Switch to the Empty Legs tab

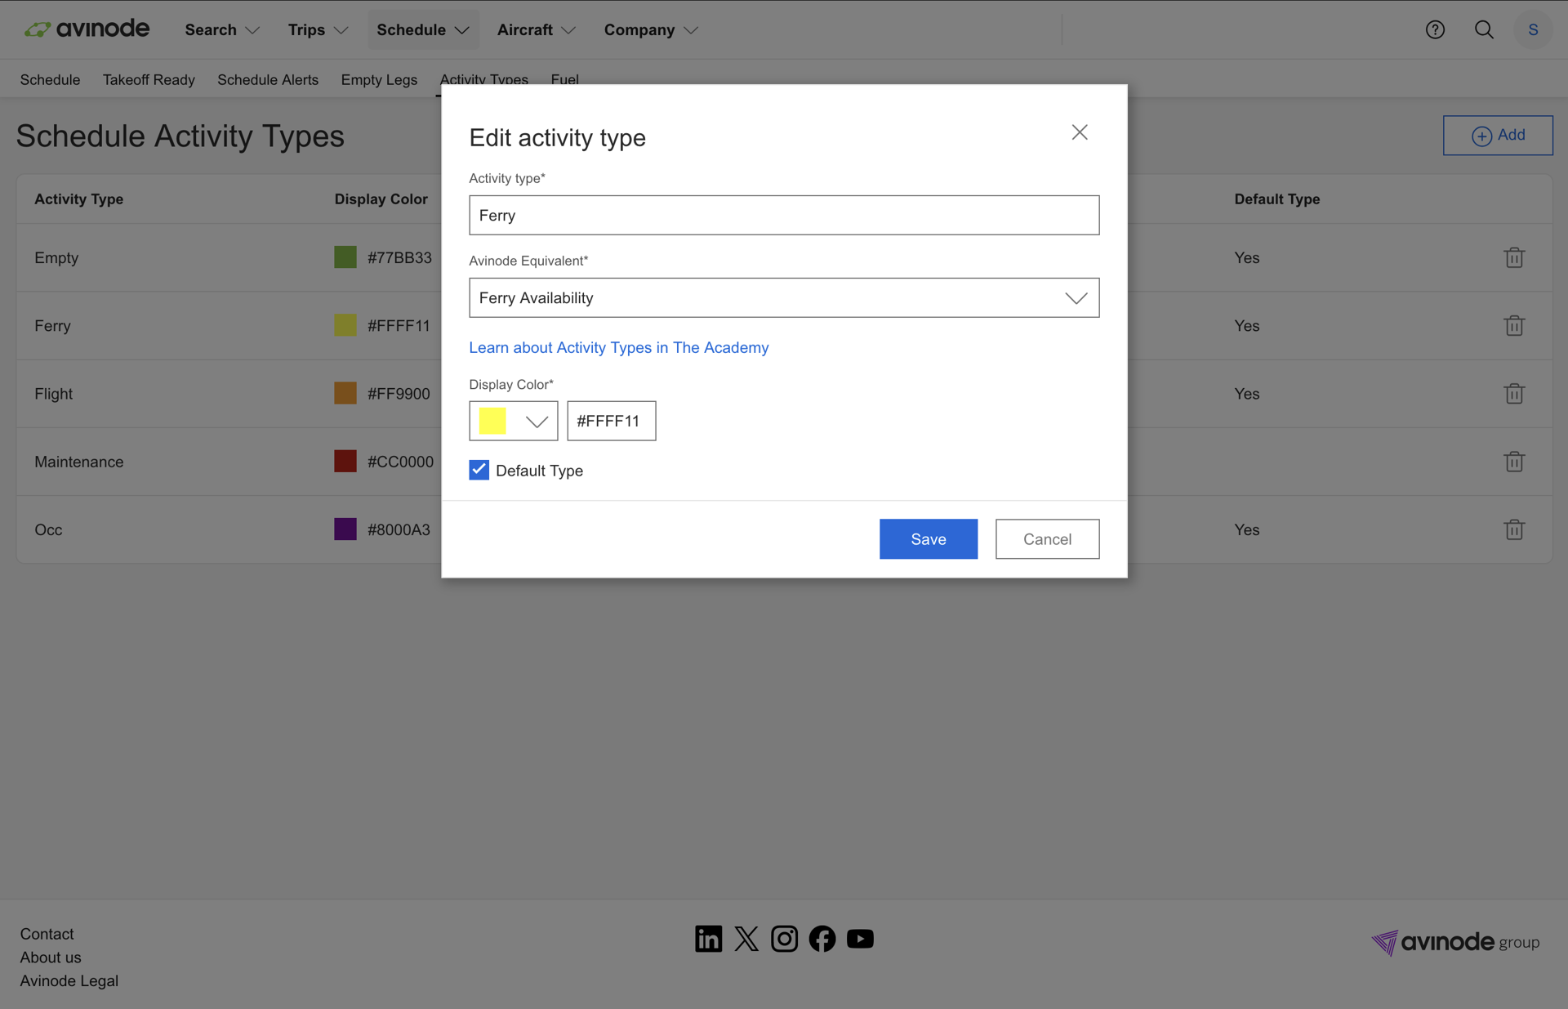point(379,80)
